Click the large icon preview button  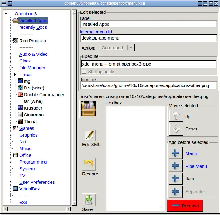[x=88, y=109]
